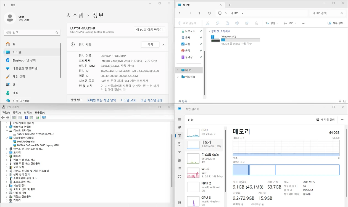Open 보기(V) menu in Device Manager
This screenshot has width=348, height=207.
coord(28,113)
